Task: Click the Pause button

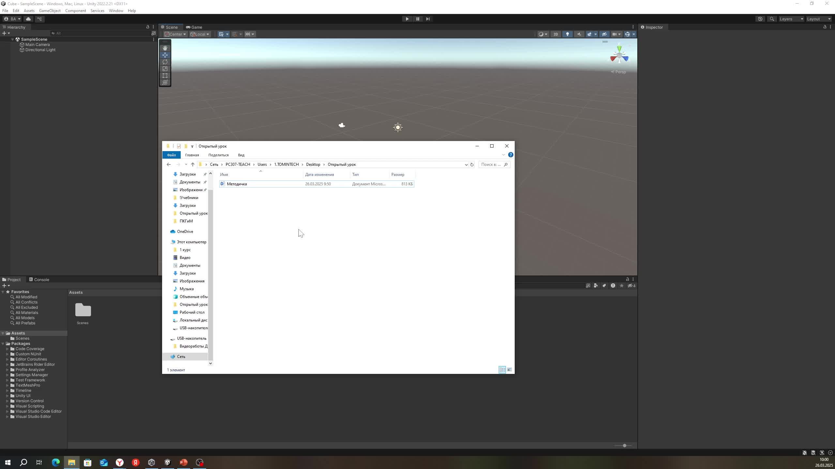Action: coord(417,19)
